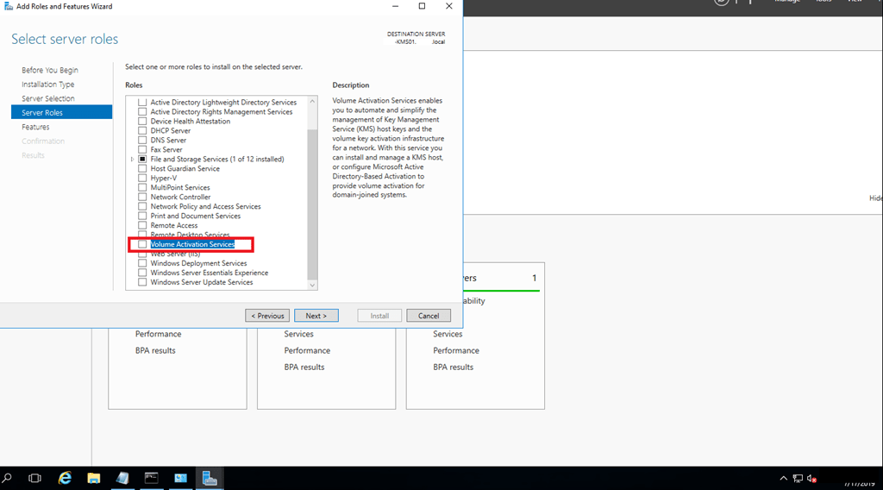The width and height of the screenshot is (883, 490).
Task: Open Services in the Server Manager tile showing 1
Action: click(x=448, y=334)
